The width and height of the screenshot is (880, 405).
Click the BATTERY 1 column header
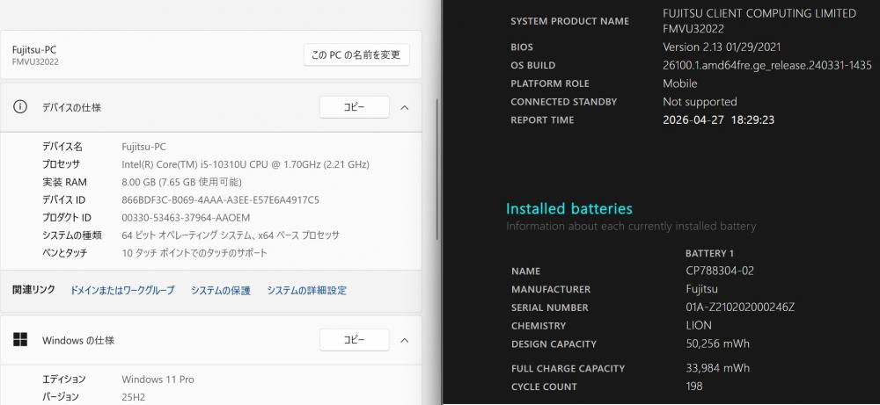pyautogui.click(x=710, y=253)
